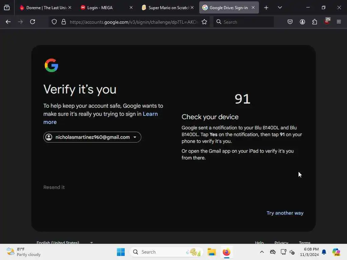347x260 pixels.
Task: Open network and volume tray icon
Action: tap(292, 252)
